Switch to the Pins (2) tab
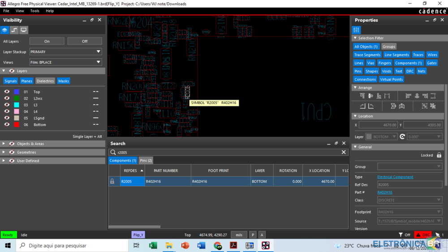The width and height of the screenshot is (448, 252). pyautogui.click(x=146, y=161)
